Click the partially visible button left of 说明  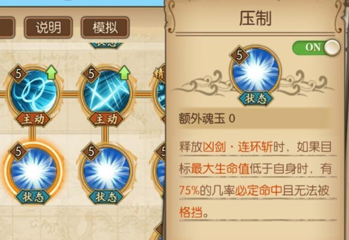pyautogui.click(x=7, y=27)
